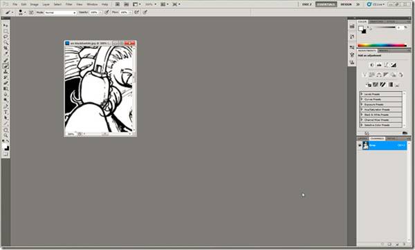Open the Opacity slider dropdown arrow
This screenshot has height=250, width=415.
[100, 12]
